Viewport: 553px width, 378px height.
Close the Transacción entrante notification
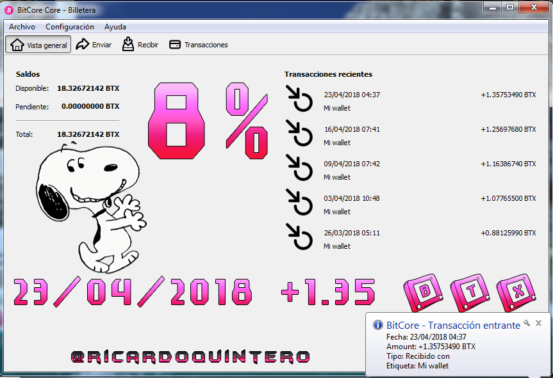tap(538, 323)
